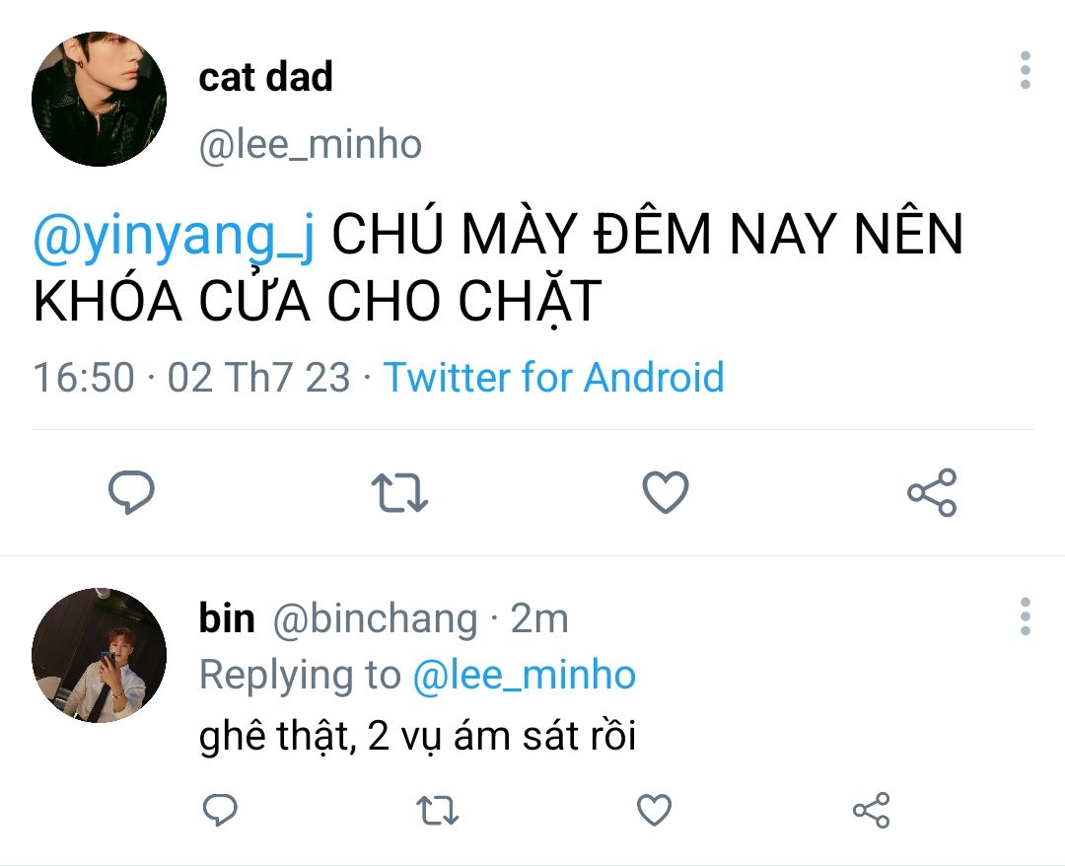Open @lee_minho link in Replying to line
Viewport: 1065px width, 866px height.
pyautogui.click(x=524, y=676)
